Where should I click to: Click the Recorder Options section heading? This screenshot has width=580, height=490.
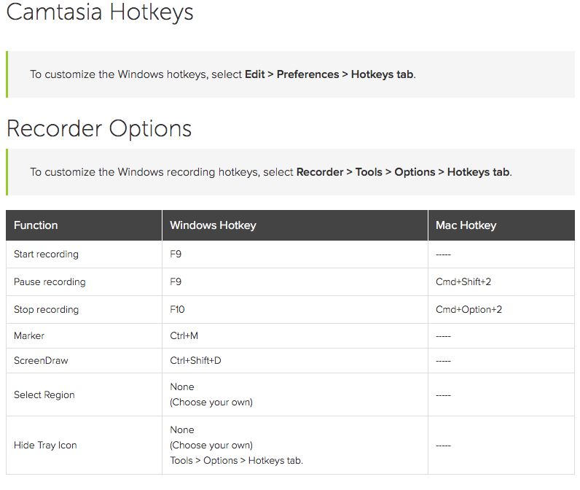coord(99,128)
